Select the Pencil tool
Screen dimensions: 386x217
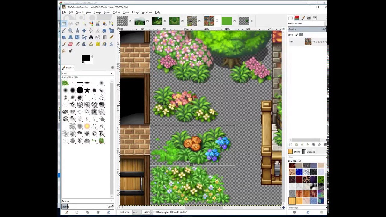point(111,37)
